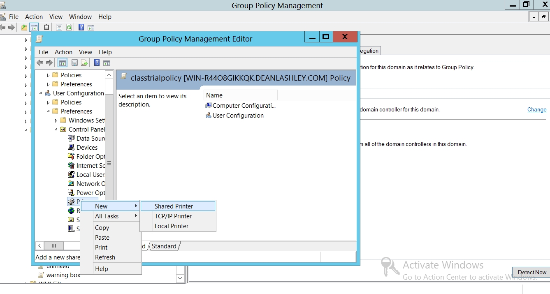Select Data Sources preference item
The width and height of the screenshot is (550, 294).
point(91,139)
